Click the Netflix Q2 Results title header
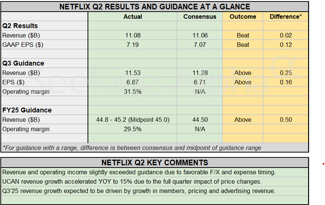Viewport: 325px width, 205px height. pyautogui.click(x=154, y=7)
